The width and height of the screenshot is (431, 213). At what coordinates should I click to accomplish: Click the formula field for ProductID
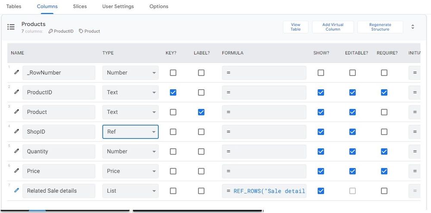tap(264, 92)
